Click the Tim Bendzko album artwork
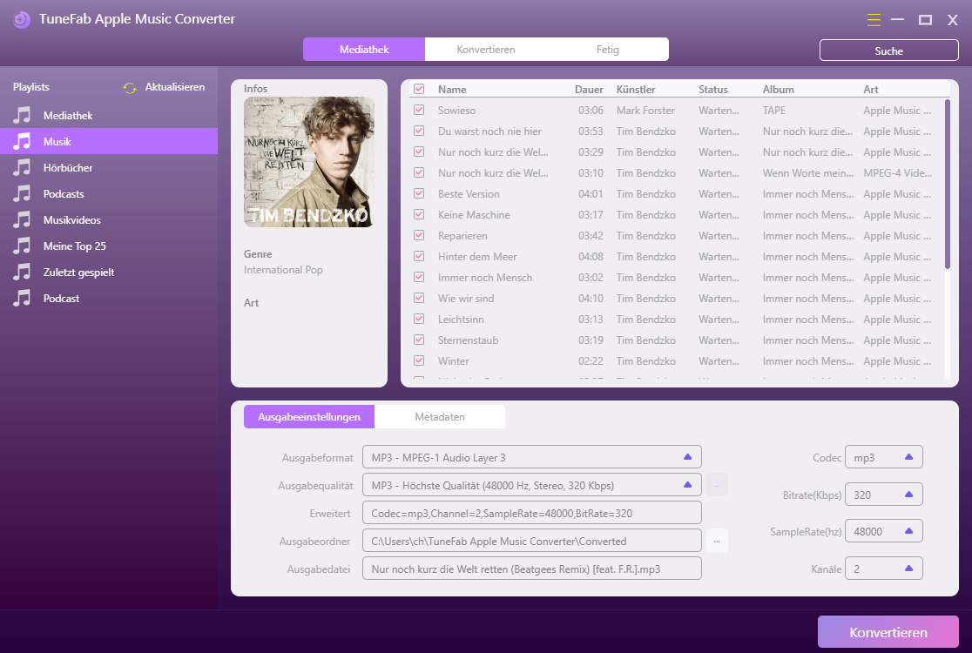Image resolution: width=972 pixels, height=653 pixels. [308, 161]
